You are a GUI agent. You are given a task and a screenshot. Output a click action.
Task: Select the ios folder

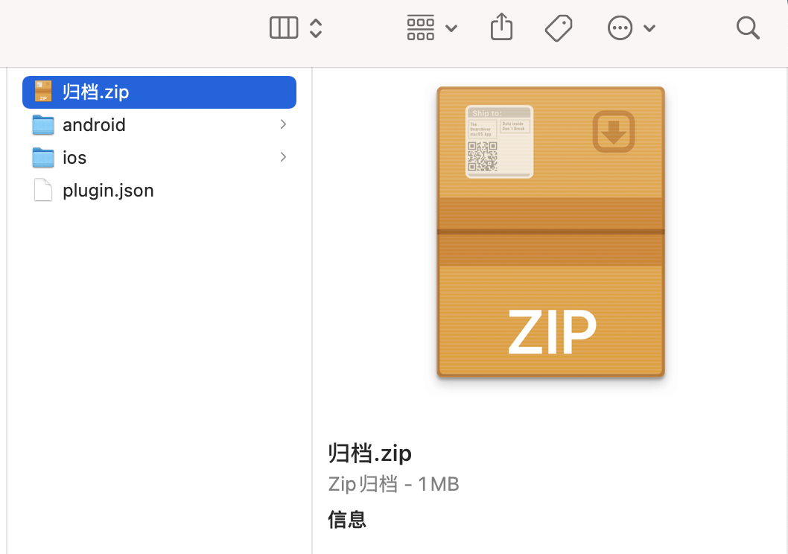tap(159, 158)
